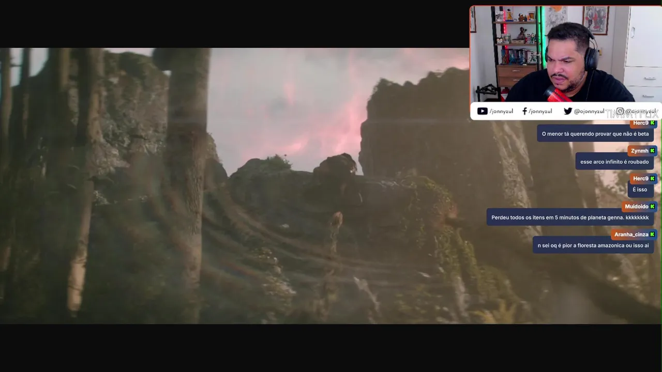
Task: Click the YouTube logo icon
Action: (482, 111)
